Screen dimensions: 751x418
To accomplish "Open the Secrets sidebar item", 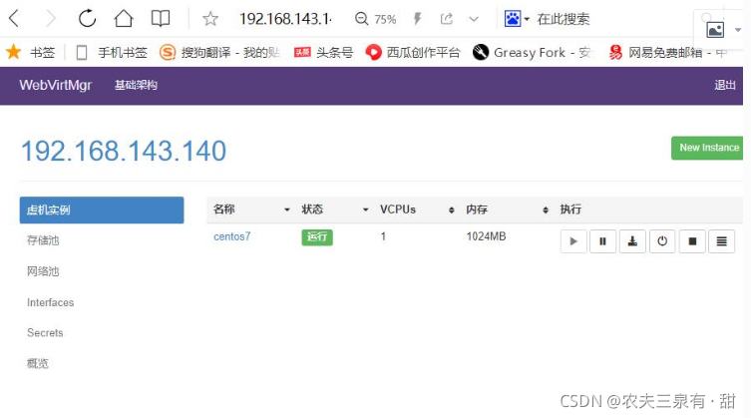I will [x=45, y=332].
